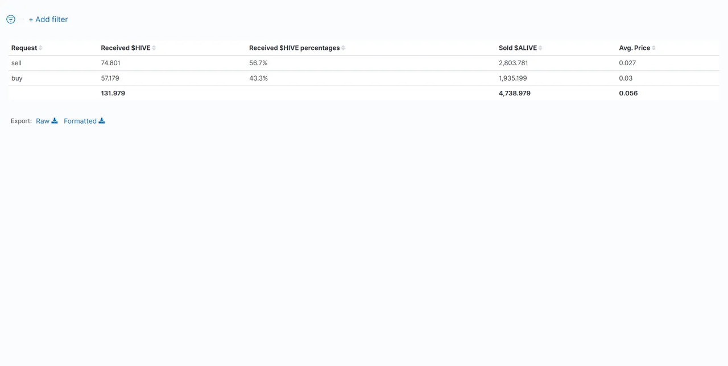Select the Request column header
Viewport: 728px width, 366px height.
click(x=24, y=48)
